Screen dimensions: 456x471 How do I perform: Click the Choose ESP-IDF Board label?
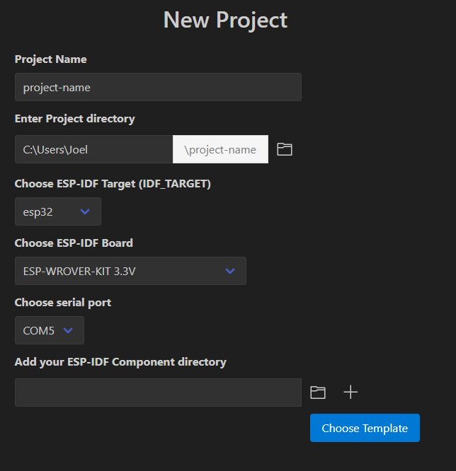[x=74, y=243]
